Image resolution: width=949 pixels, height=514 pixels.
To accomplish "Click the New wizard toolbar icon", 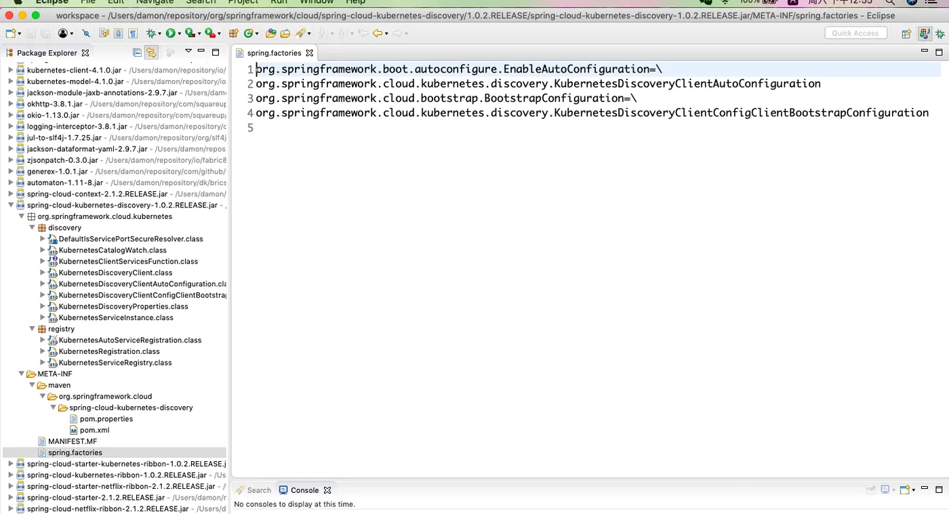I will [10, 33].
